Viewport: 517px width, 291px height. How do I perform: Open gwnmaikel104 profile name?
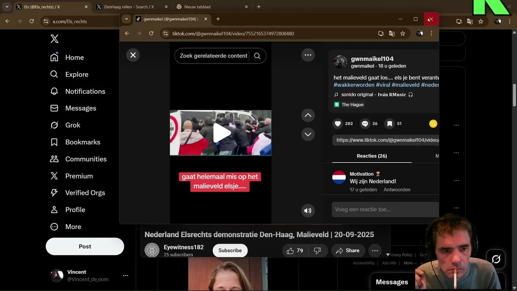pyautogui.click(x=372, y=59)
